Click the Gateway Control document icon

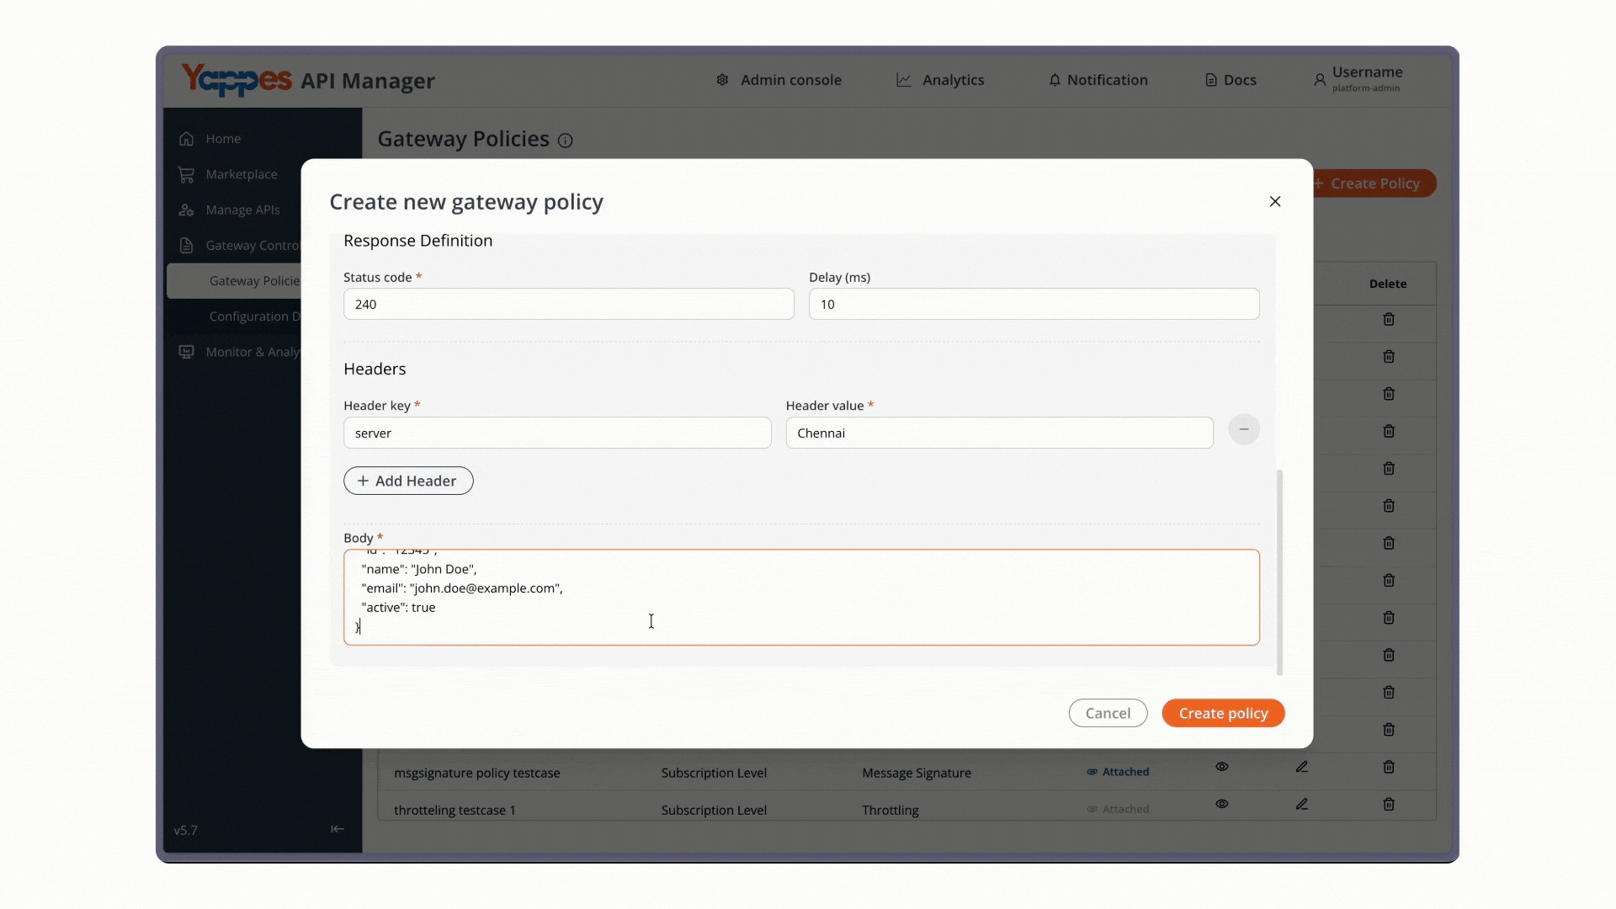[x=187, y=245]
